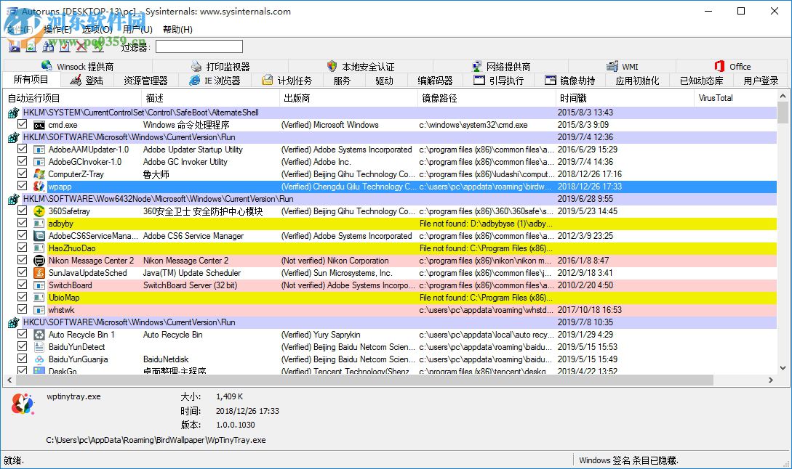Expand the Wow6432Node Run registry entry
The height and width of the screenshot is (469, 792).
tap(13, 198)
